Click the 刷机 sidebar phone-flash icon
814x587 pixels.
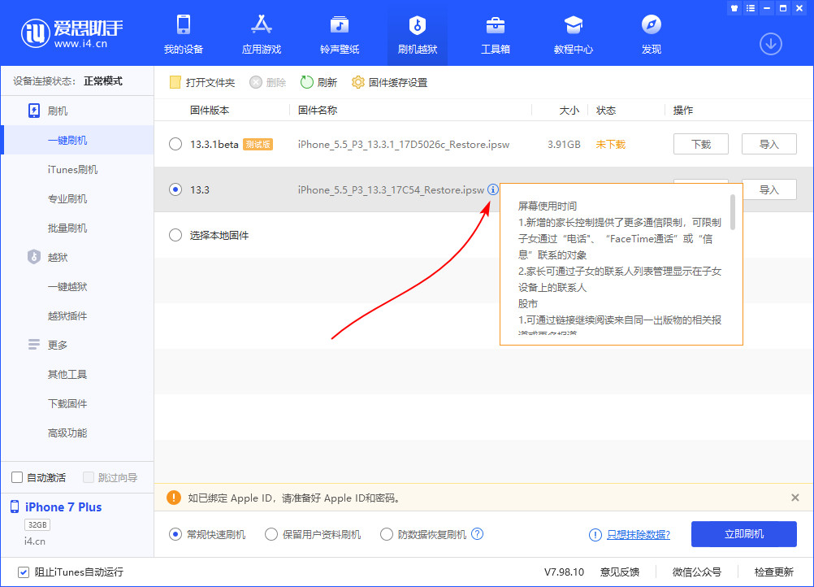[34, 111]
